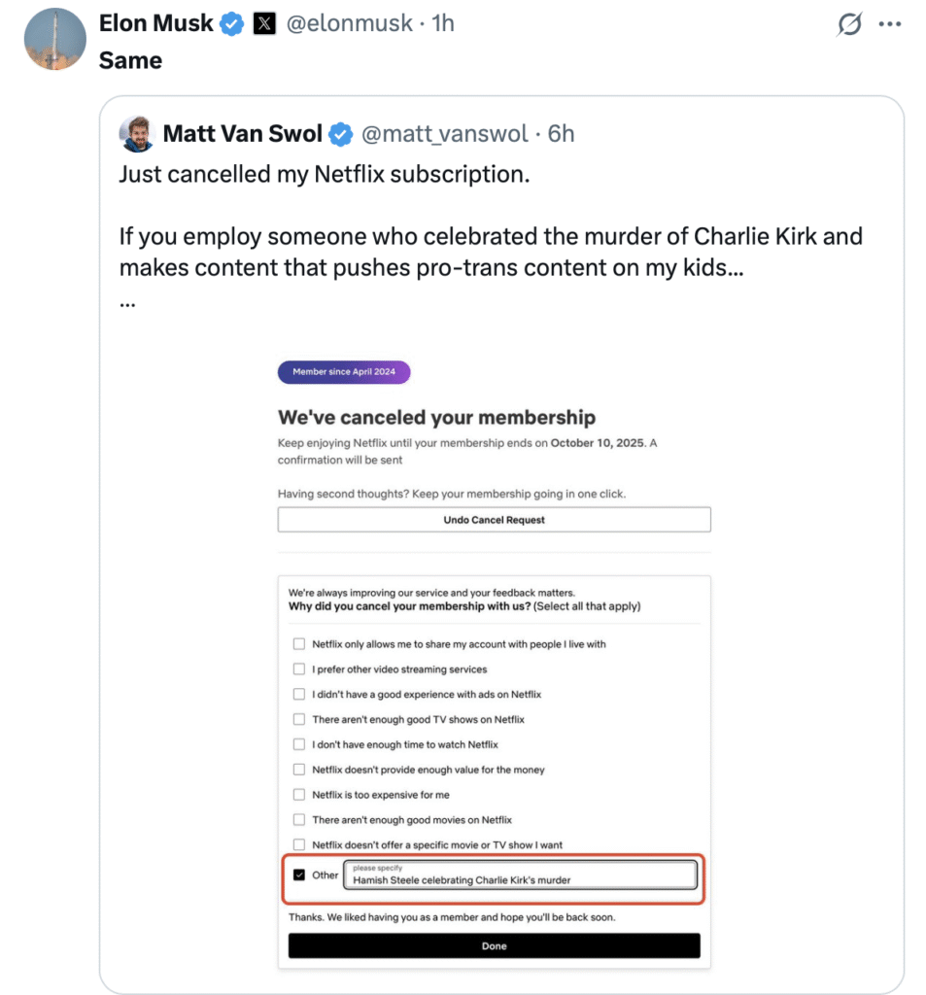Open the @elonmusk handle link
This screenshot has height=995, width=926.
click(349, 24)
